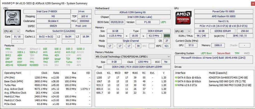255x109 pixels.
Task: Select the PCIe Clock row
Action: tap(47, 104)
